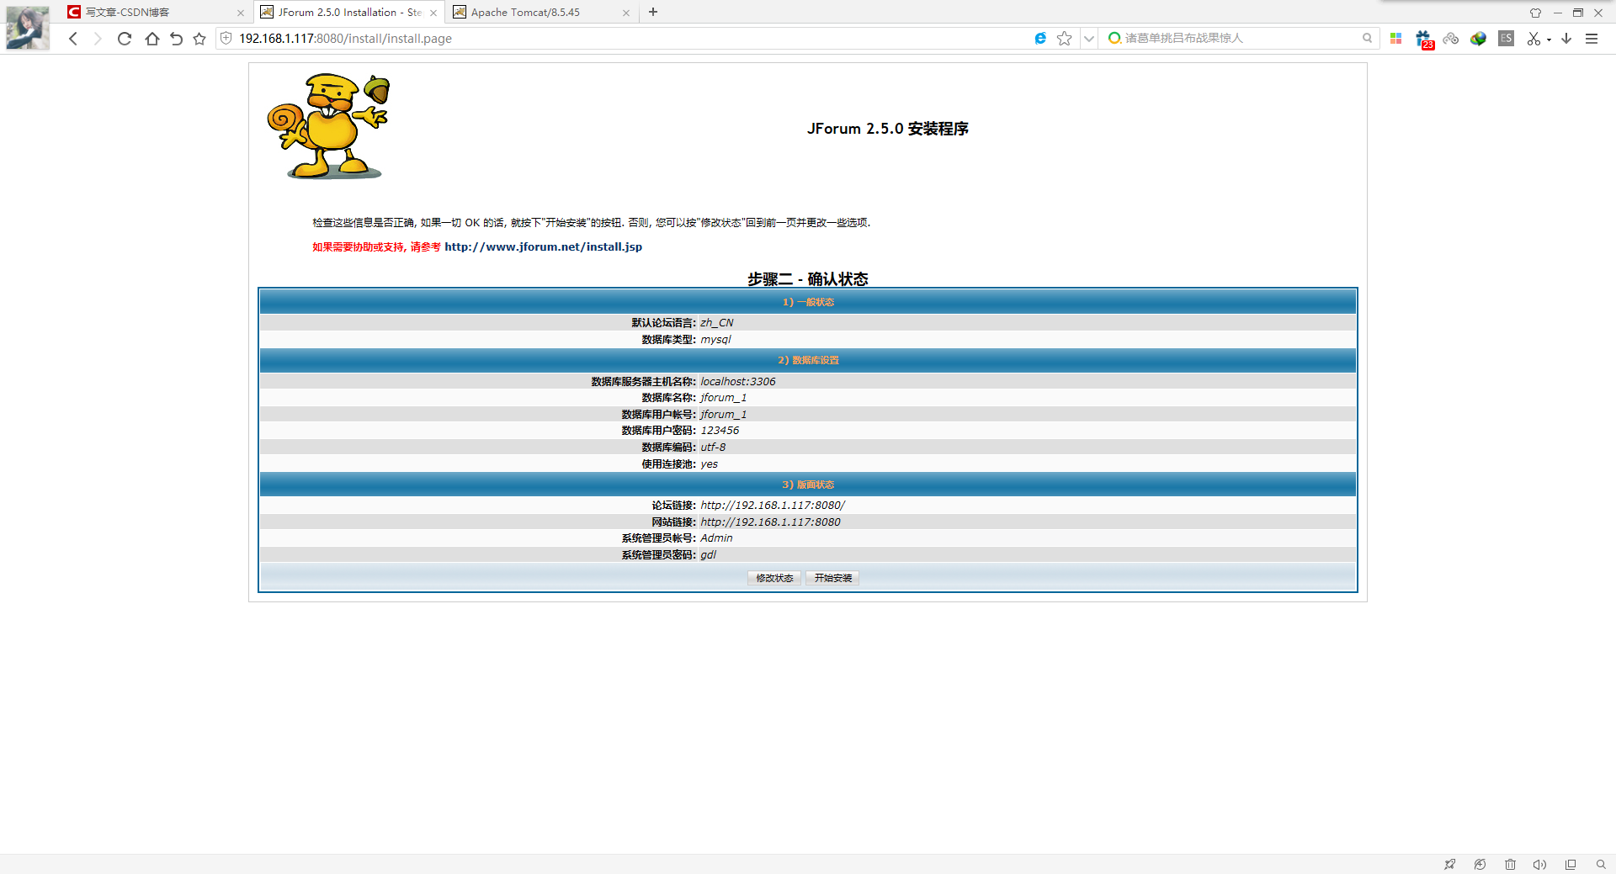Expand the address bar history dropdown

pyautogui.click(x=1088, y=38)
